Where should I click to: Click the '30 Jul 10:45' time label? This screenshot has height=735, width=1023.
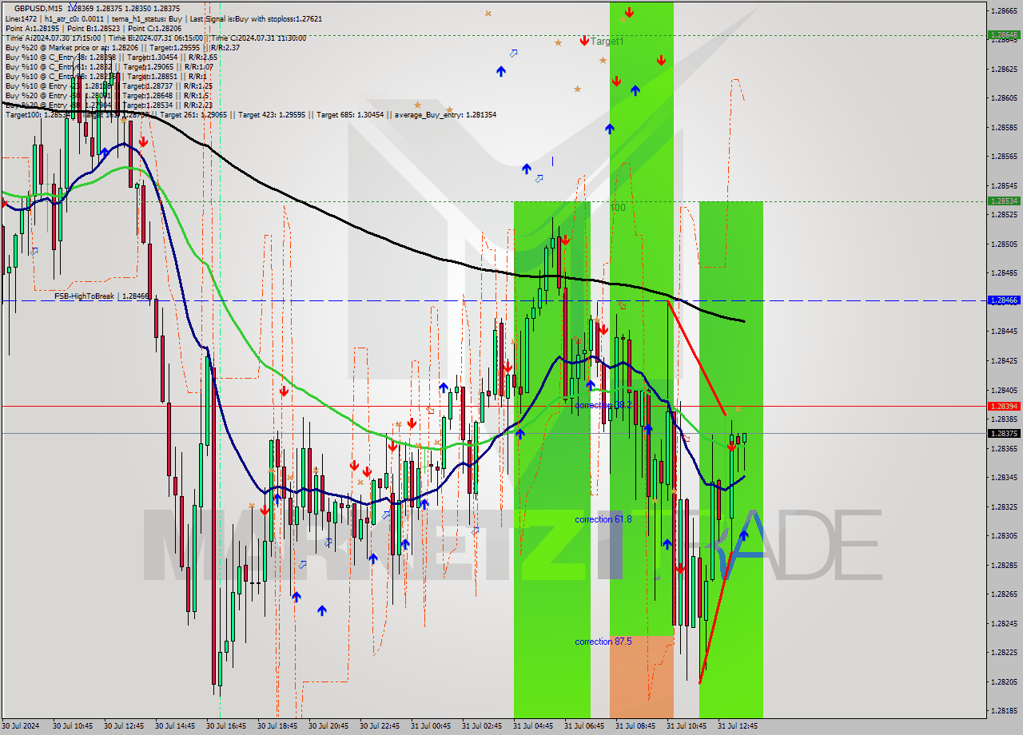click(x=73, y=726)
